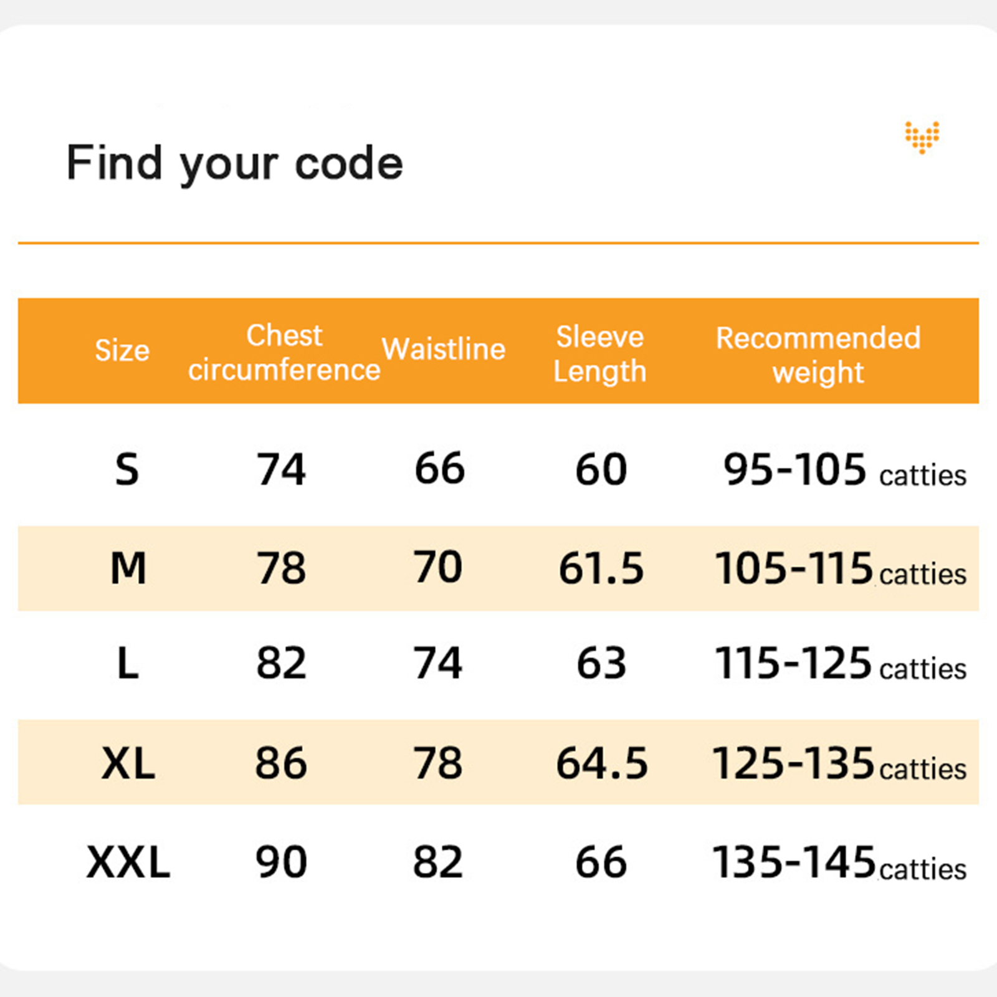The image size is (997, 997).
Task: Click the chest value 90 for XXL
Action: [x=281, y=862]
